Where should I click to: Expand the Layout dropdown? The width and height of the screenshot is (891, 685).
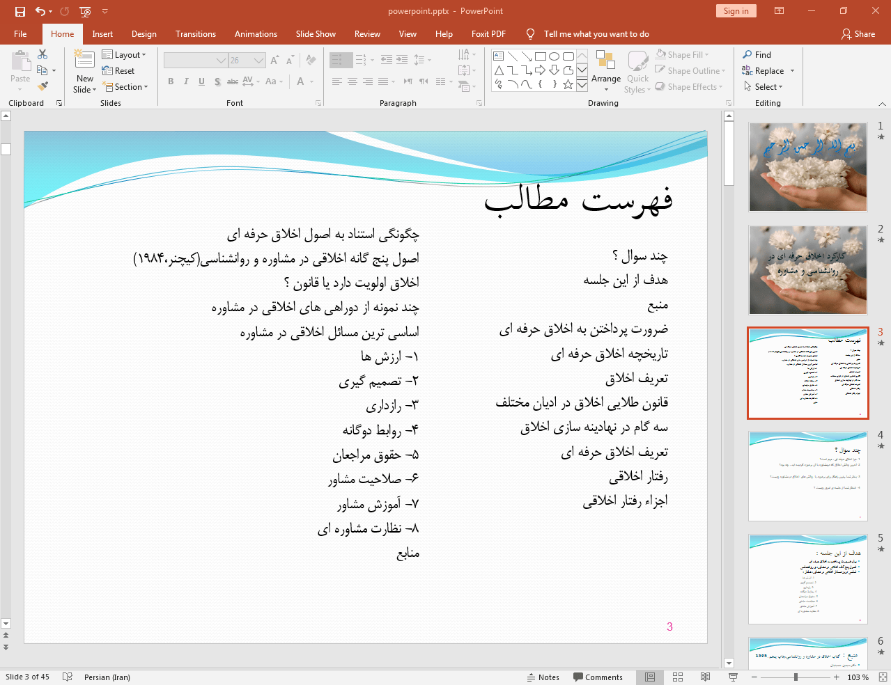[124, 54]
